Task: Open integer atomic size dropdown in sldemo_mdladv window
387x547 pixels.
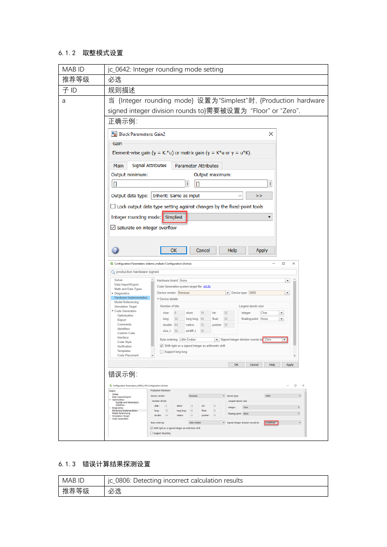Action: point(272,313)
